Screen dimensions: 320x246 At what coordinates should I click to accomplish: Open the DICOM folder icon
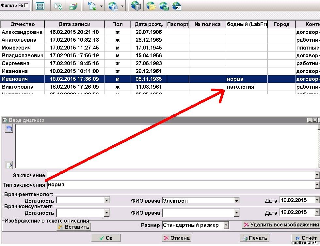151,6
